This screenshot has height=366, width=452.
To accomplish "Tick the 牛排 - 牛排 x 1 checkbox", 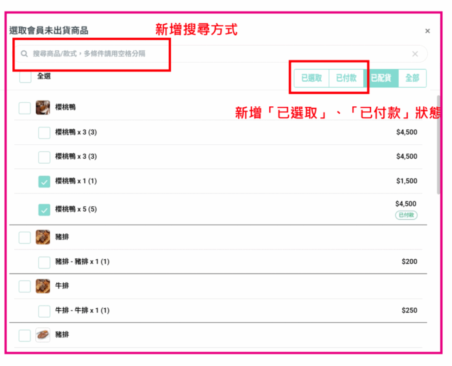I will pos(44,311).
